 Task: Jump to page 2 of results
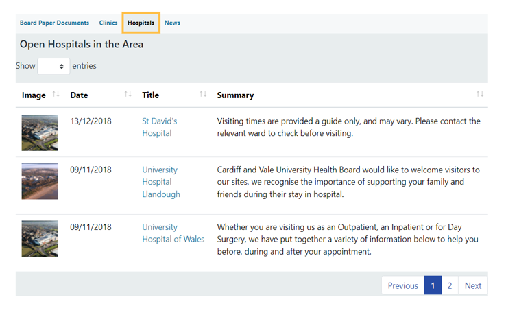450,285
